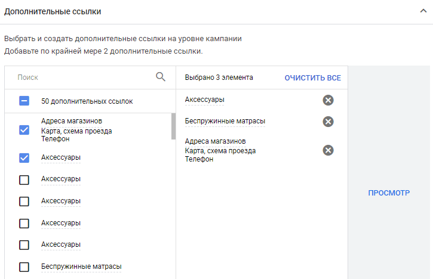Open the Аксессуары sitelink in the selected column
The width and height of the screenshot is (433, 279).
204,100
